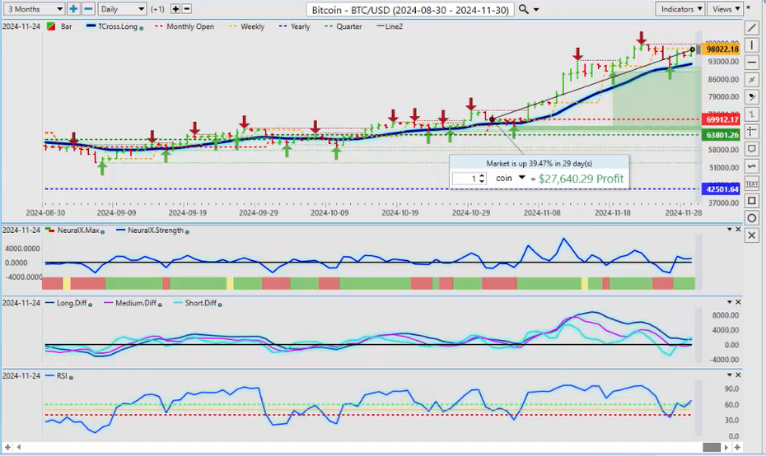Click the Medium.Diff settings dot

(x=160, y=305)
